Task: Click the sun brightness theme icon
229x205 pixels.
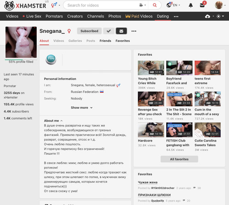Action: [x=218, y=16]
